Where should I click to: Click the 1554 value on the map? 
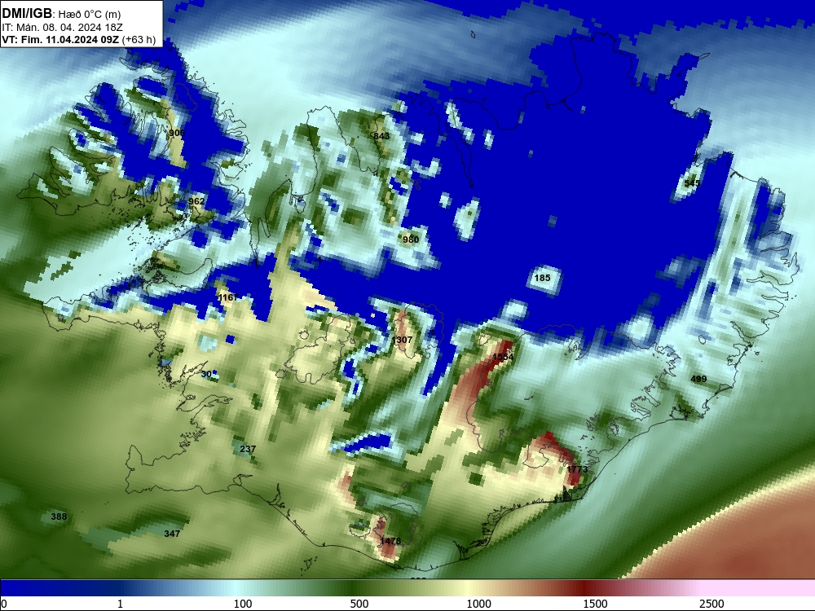coord(503,357)
